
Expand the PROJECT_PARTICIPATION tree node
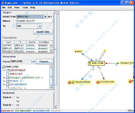click(4, 78)
